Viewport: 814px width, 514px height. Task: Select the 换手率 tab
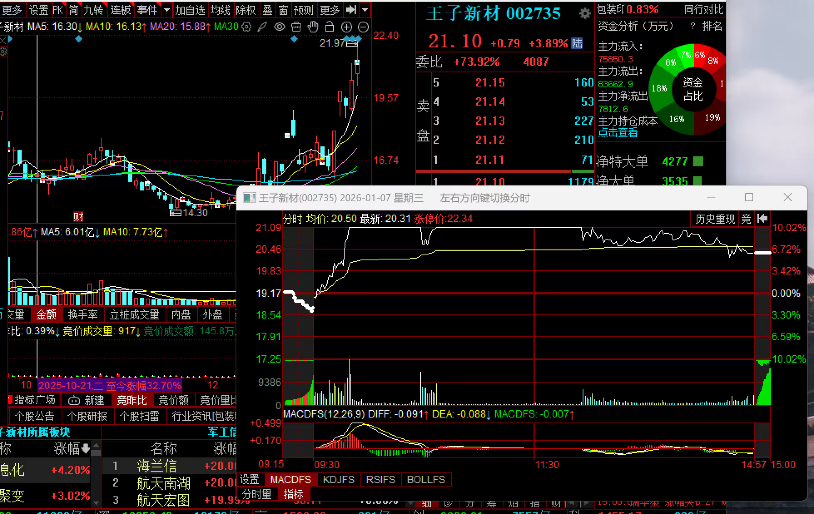tap(83, 315)
